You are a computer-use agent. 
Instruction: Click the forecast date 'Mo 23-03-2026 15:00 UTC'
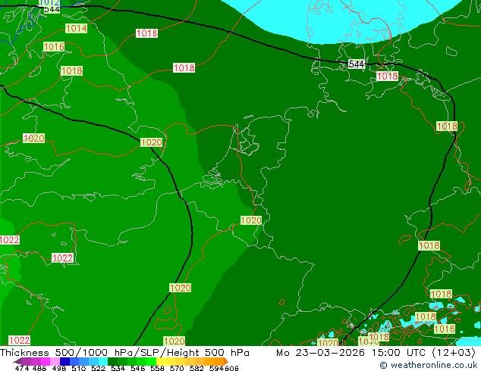click(352, 353)
